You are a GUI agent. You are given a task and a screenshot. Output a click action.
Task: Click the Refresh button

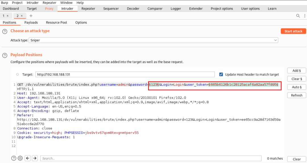(x=296, y=95)
